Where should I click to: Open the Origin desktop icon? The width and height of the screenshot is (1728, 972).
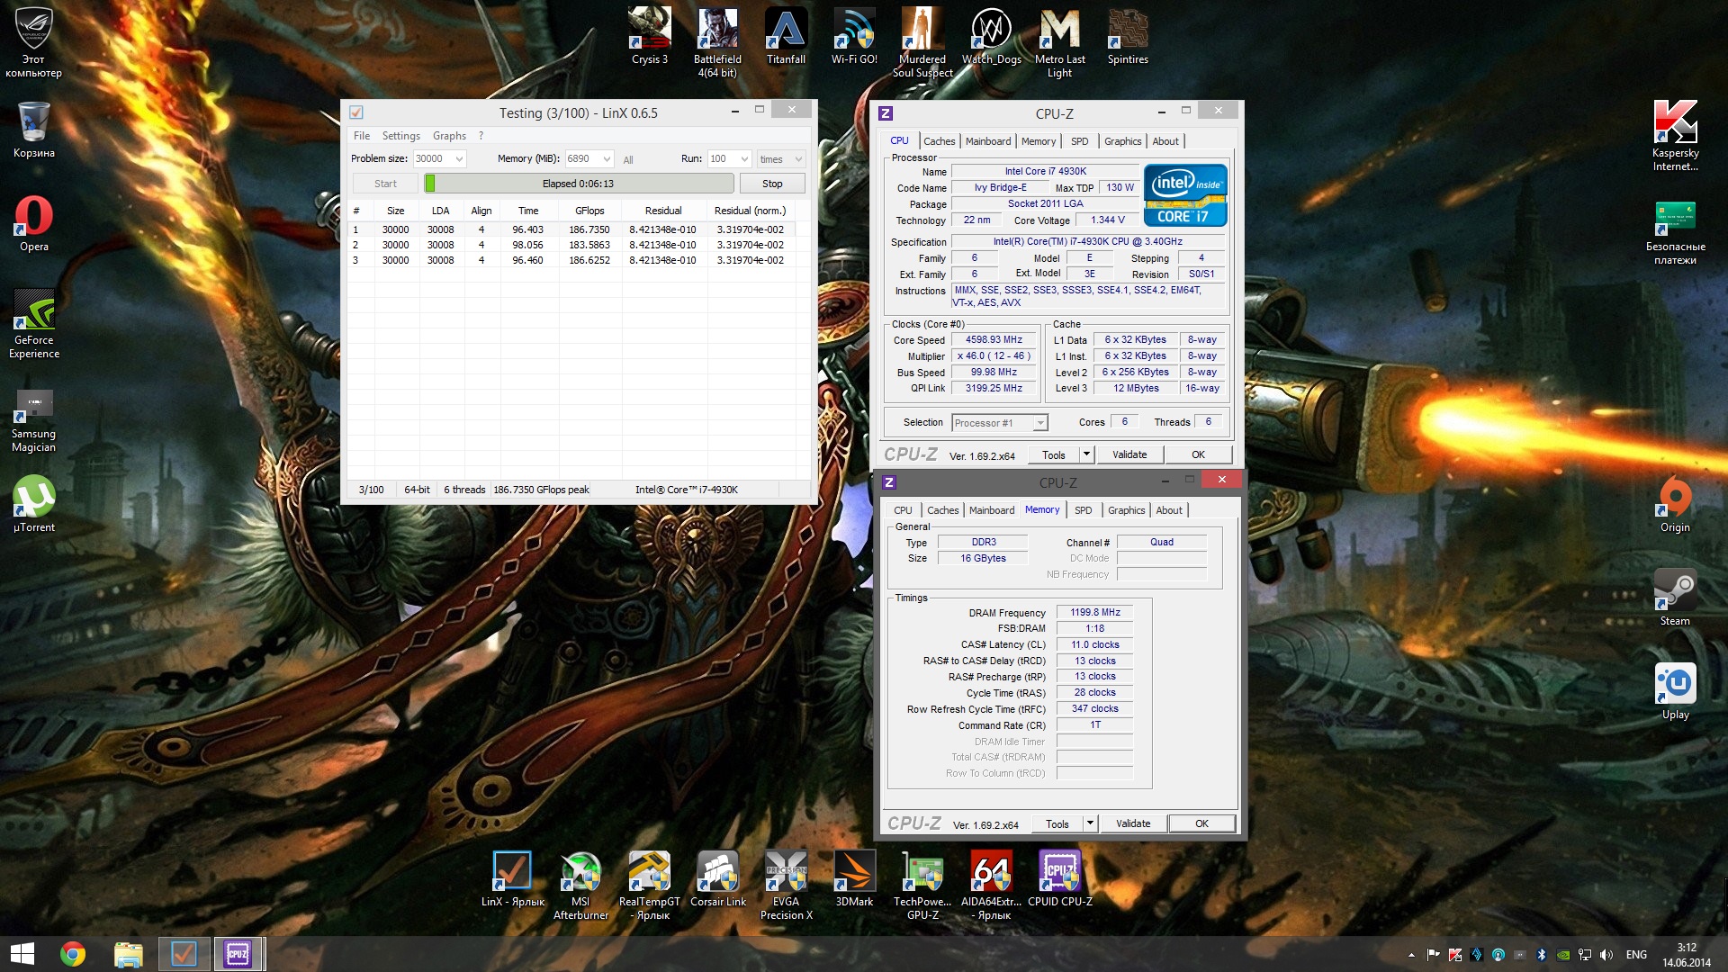1675,504
